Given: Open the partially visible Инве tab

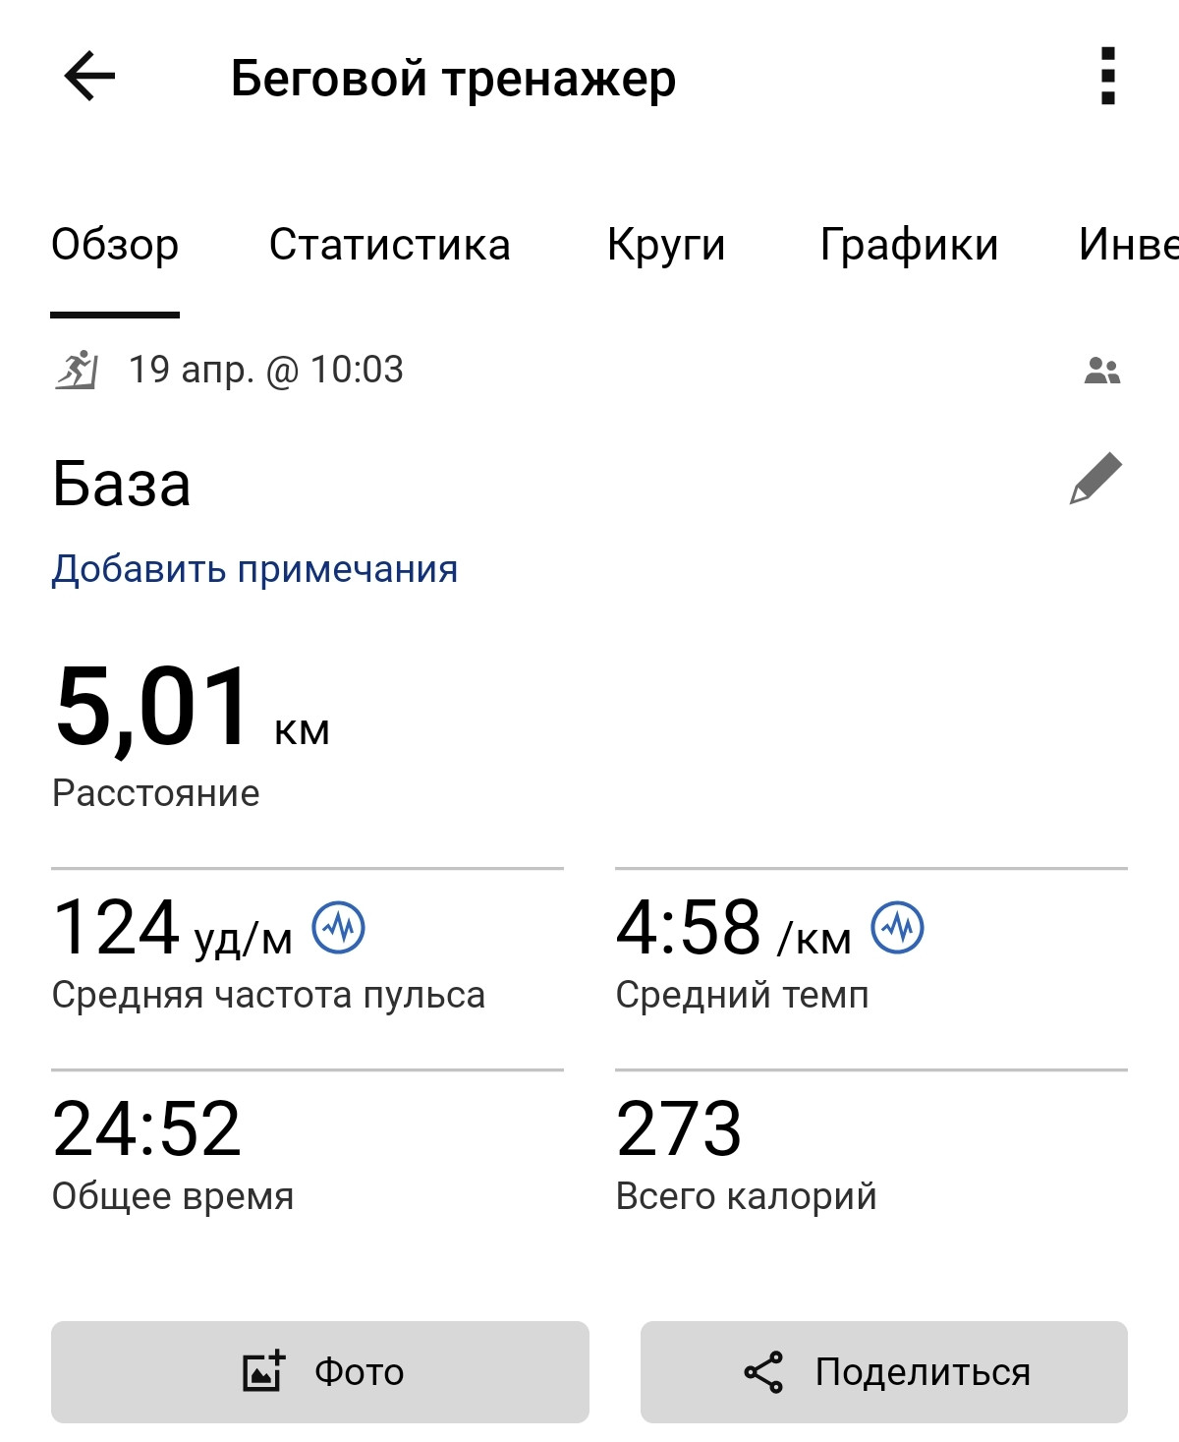Looking at the screenshot, I should point(1128,245).
